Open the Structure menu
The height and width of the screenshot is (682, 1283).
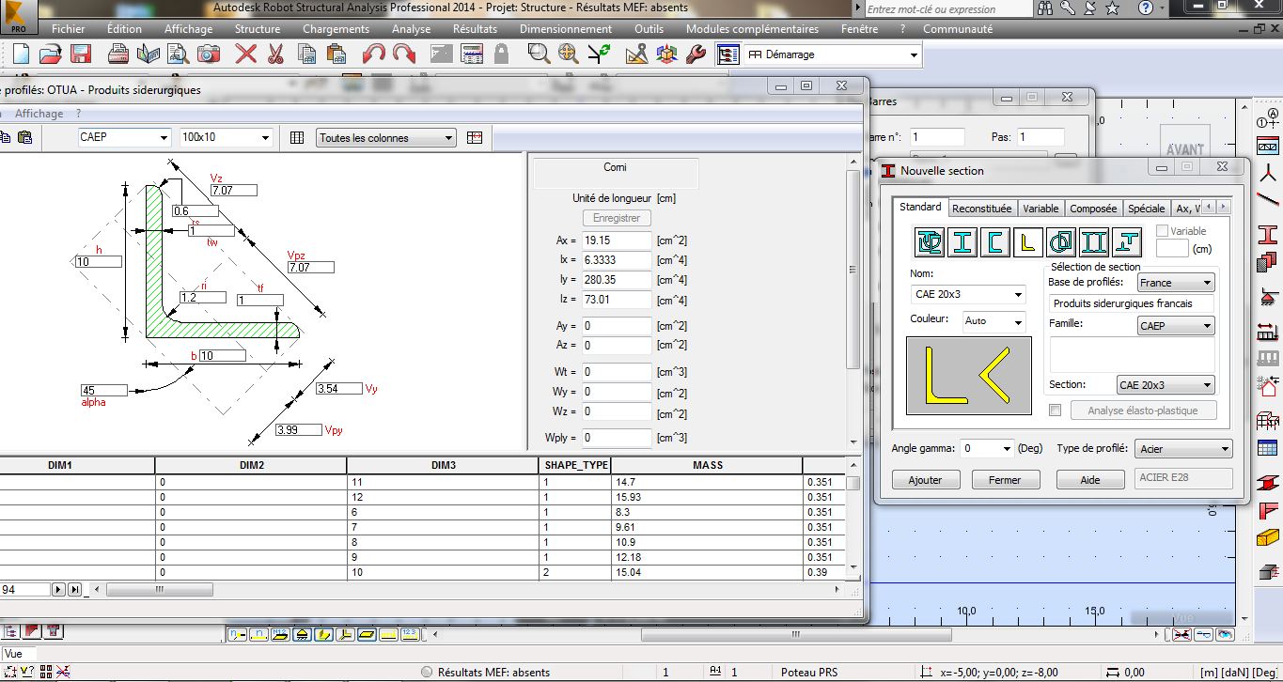258,29
